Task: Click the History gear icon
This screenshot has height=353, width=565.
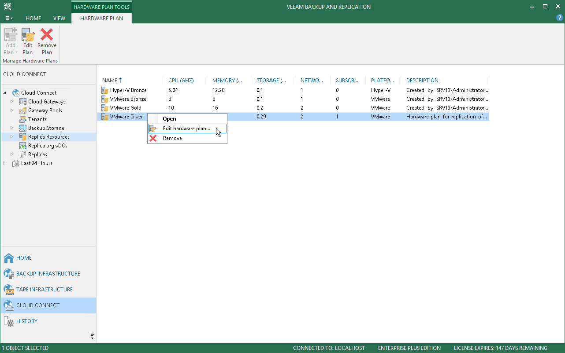Action: click(9, 321)
